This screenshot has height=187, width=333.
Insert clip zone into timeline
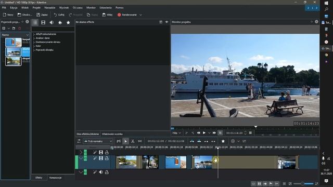coord(192,141)
